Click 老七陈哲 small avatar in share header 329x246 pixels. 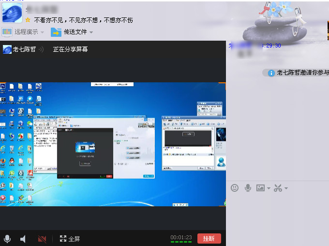point(7,49)
